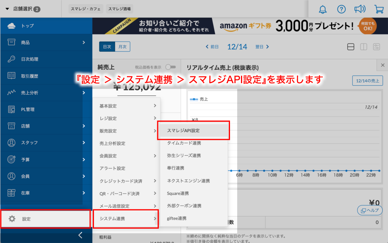Open giftee連携 menu item
Viewport: 388px width, 243px height.
194,218
